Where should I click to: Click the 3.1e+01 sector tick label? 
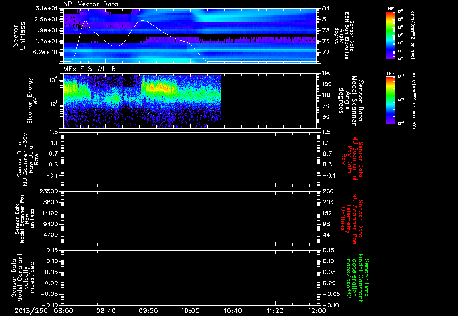coord(46,8)
